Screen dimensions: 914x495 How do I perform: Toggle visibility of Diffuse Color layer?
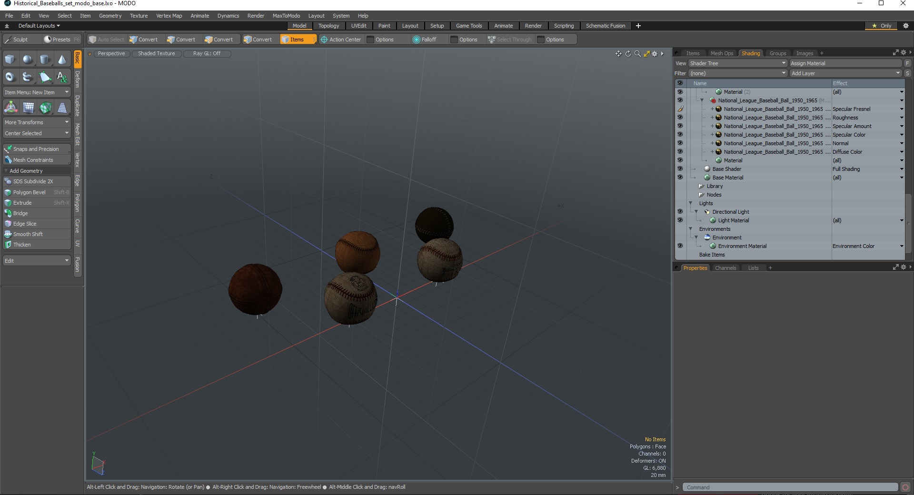click(x=680, y=152)
